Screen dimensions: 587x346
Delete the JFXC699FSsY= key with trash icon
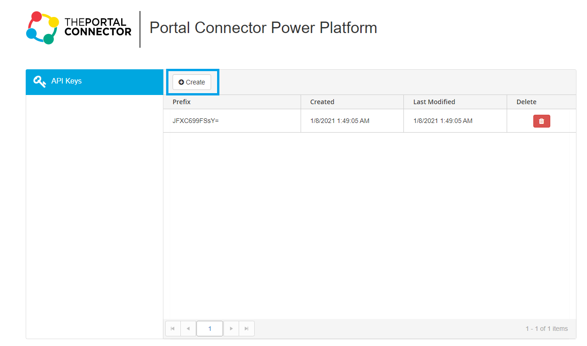(x=542, y=121)
